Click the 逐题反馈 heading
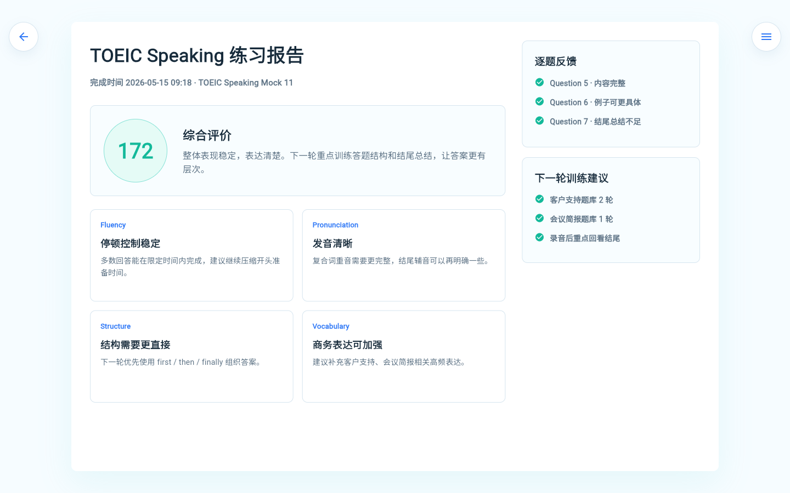 point(556,61)
